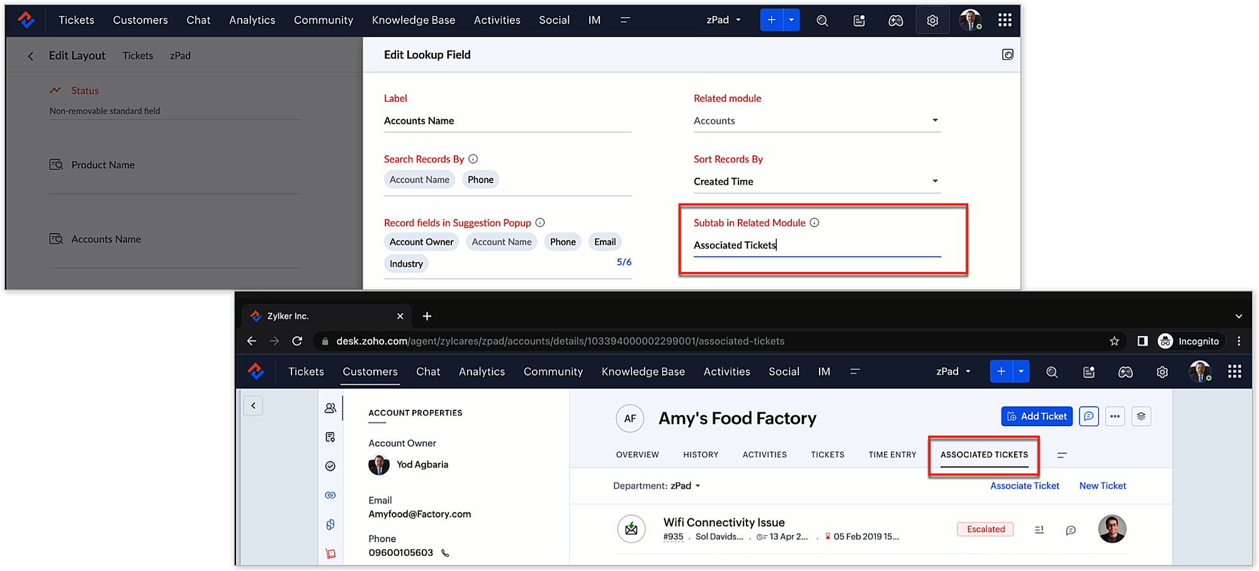Open the setup gear in top window

932,21
